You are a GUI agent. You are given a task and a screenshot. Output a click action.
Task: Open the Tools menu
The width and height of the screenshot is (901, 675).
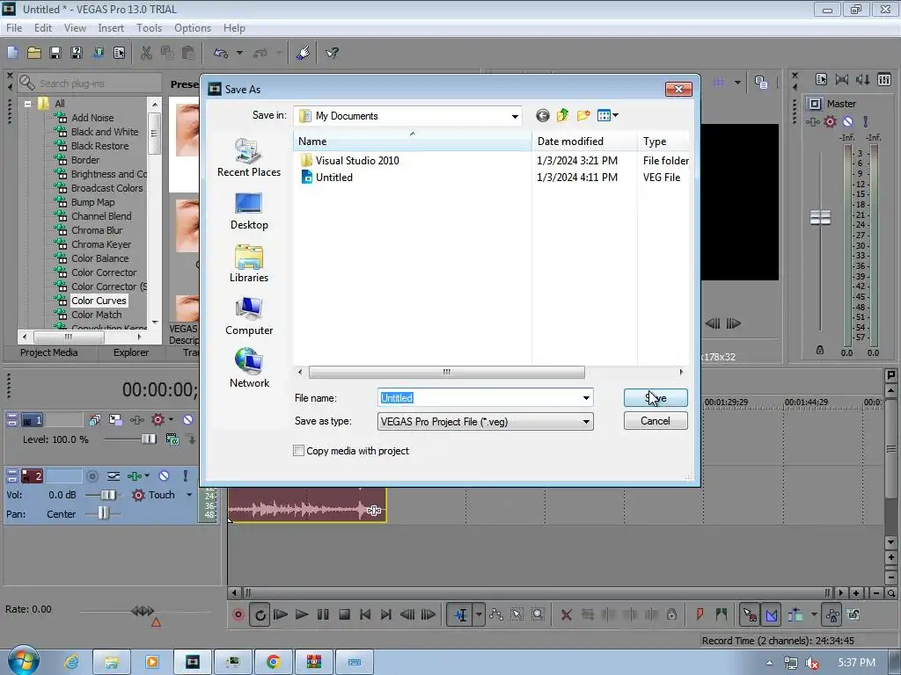[149, 28]
